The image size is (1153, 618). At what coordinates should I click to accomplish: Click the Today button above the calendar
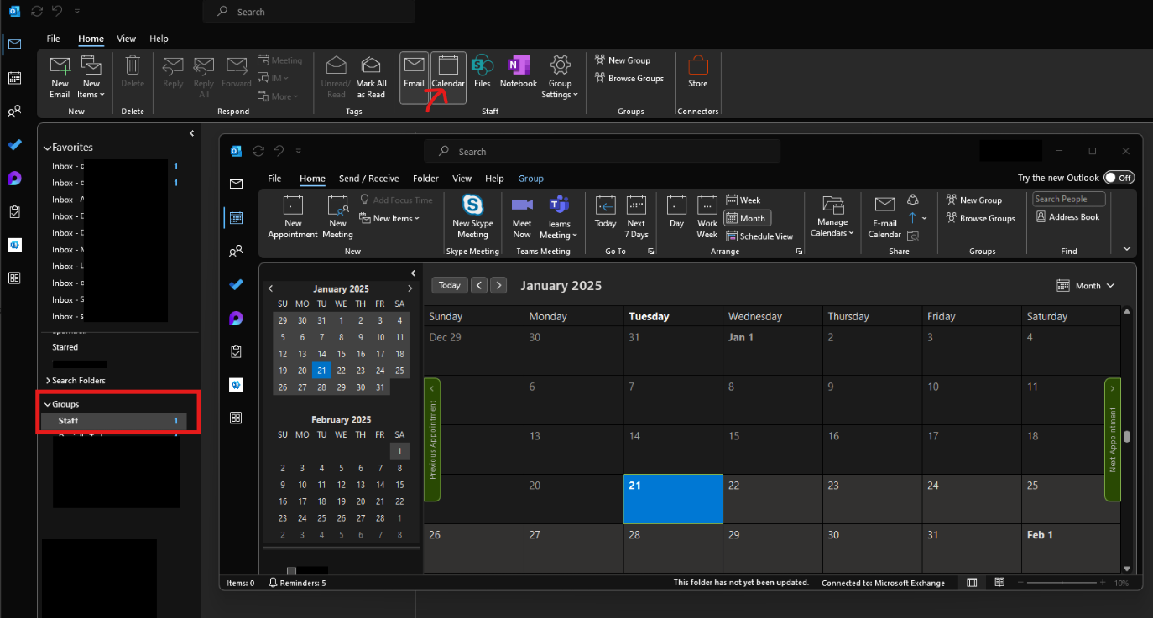(x=449, y=285)
